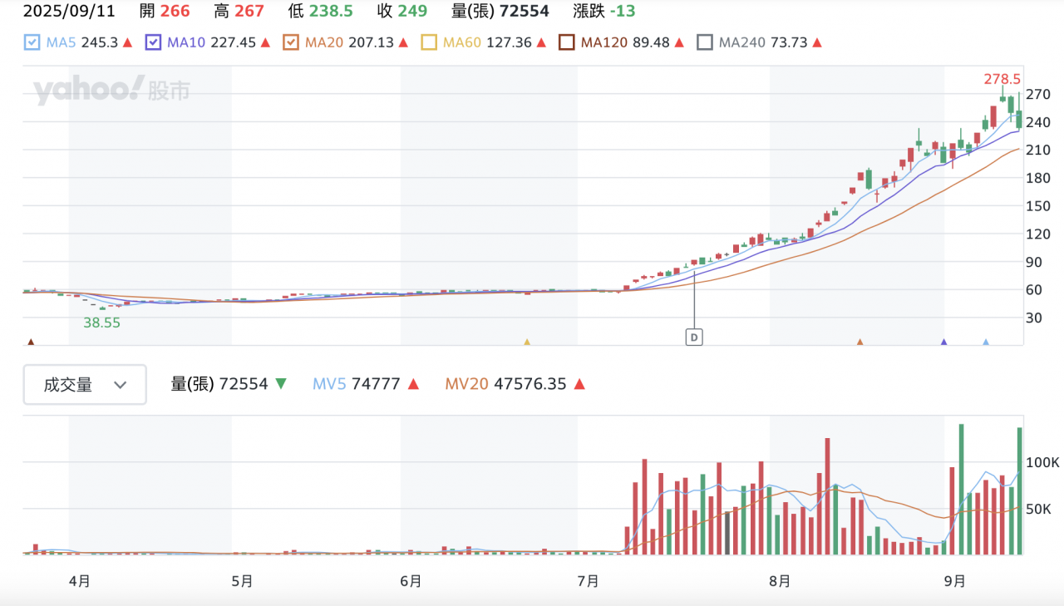Image resolution: width=1064 pixels, height=606 pixels.
Task: Disable the MA10 line checkbox
Action: (154, 42)
